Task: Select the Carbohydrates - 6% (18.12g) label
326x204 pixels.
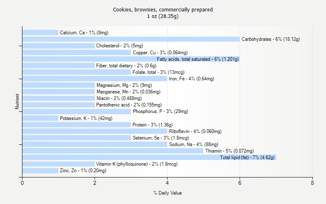Action: [271, 39]
